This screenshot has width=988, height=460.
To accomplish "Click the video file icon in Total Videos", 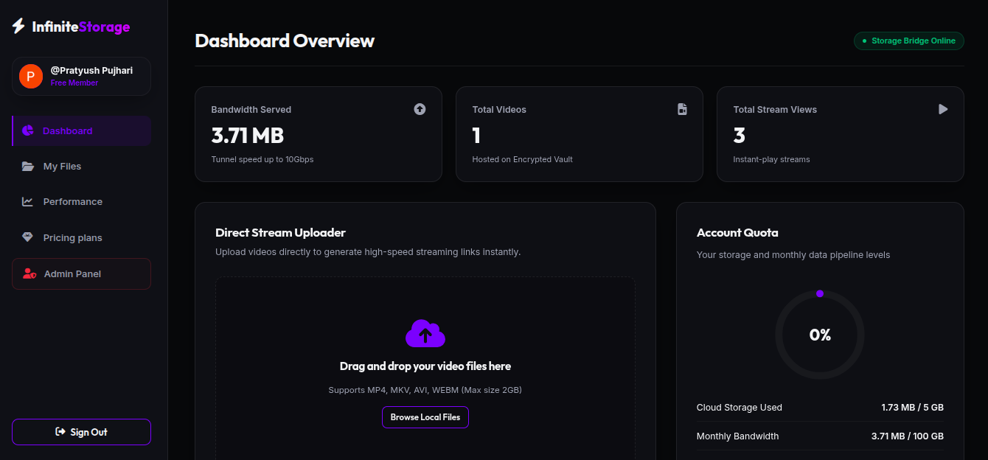I will point(682,109).
